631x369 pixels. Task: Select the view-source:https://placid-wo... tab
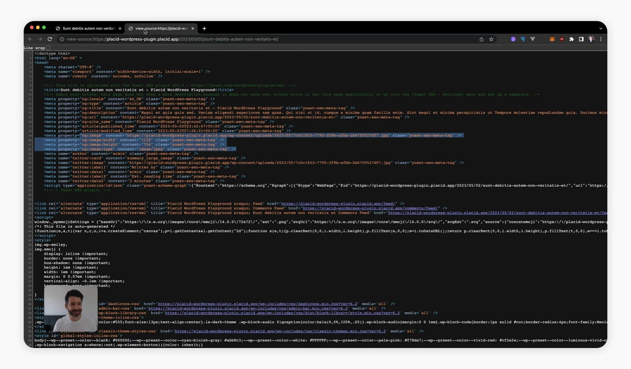point(161,28)
